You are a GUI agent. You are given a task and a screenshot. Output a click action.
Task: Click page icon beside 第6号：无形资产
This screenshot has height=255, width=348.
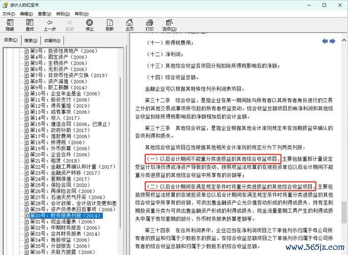pos(26,69)
